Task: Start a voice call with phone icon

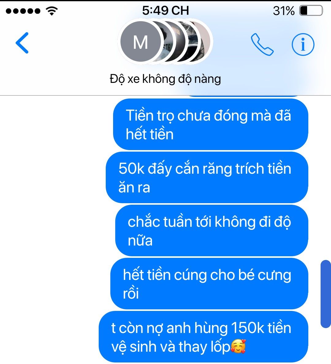Action: (262, 45)
